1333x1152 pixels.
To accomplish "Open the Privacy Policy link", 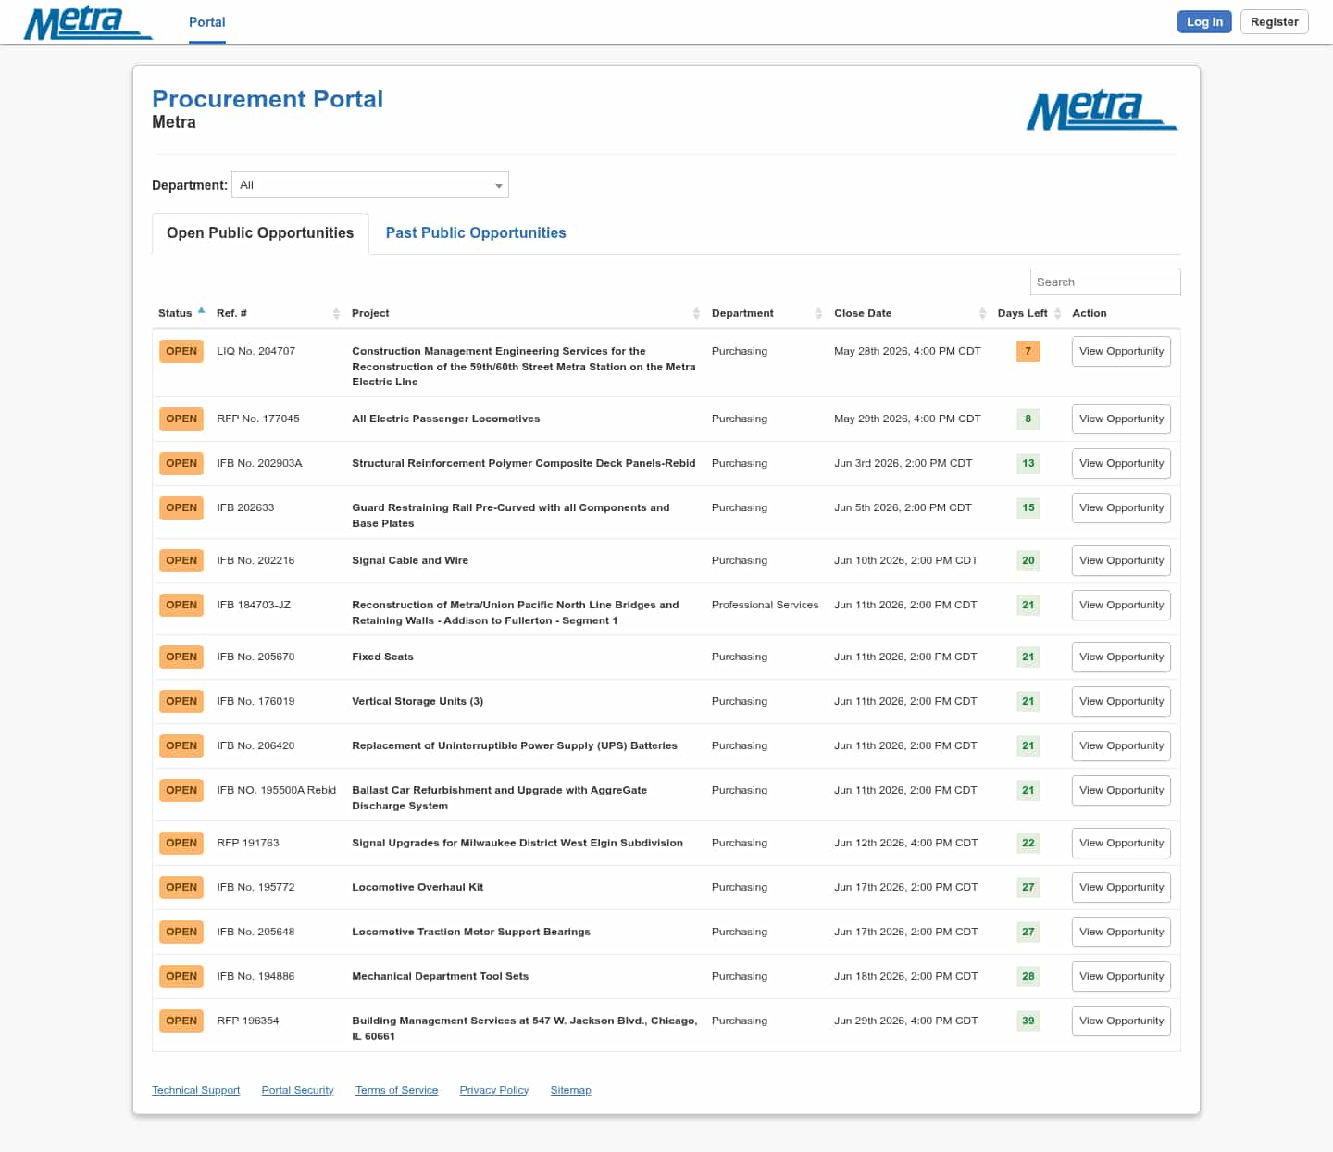I will [x=494, y=1090].
